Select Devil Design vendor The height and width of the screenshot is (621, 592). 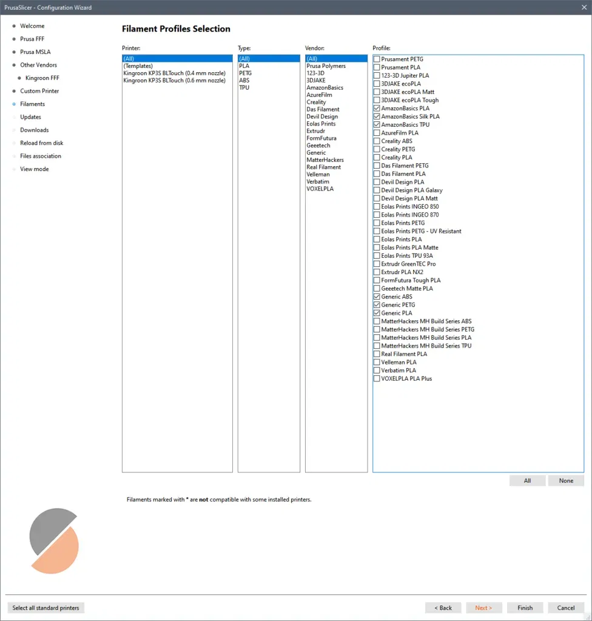pos(336,116)
